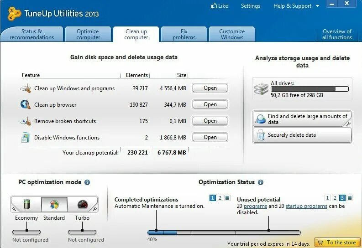362x248 pixels.
Task: Open Remove broken shortcuts feature
Action: point(210,121)
